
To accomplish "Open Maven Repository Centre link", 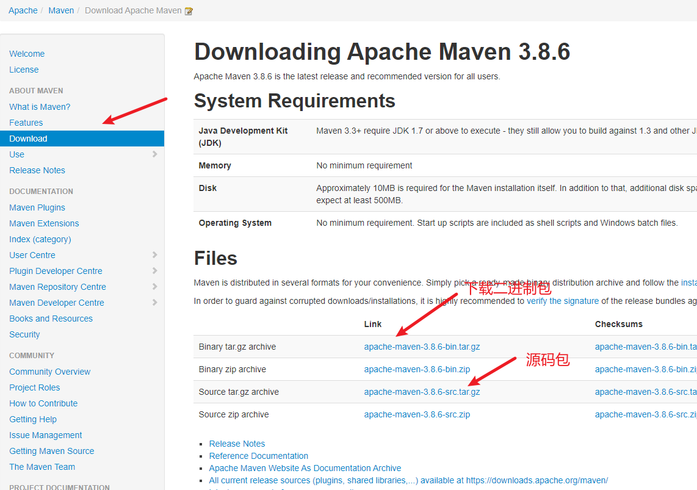I will [58, 287].
